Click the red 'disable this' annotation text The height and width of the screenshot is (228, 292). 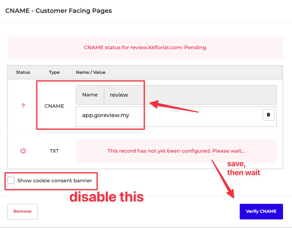tap(107, 197)
